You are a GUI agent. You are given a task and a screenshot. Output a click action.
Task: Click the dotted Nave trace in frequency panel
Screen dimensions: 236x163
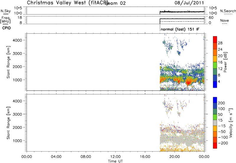click(x=182, y=21)
